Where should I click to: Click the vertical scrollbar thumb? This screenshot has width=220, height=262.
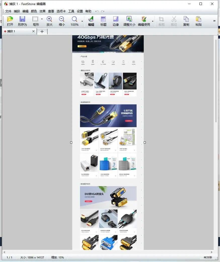point(216,81)
